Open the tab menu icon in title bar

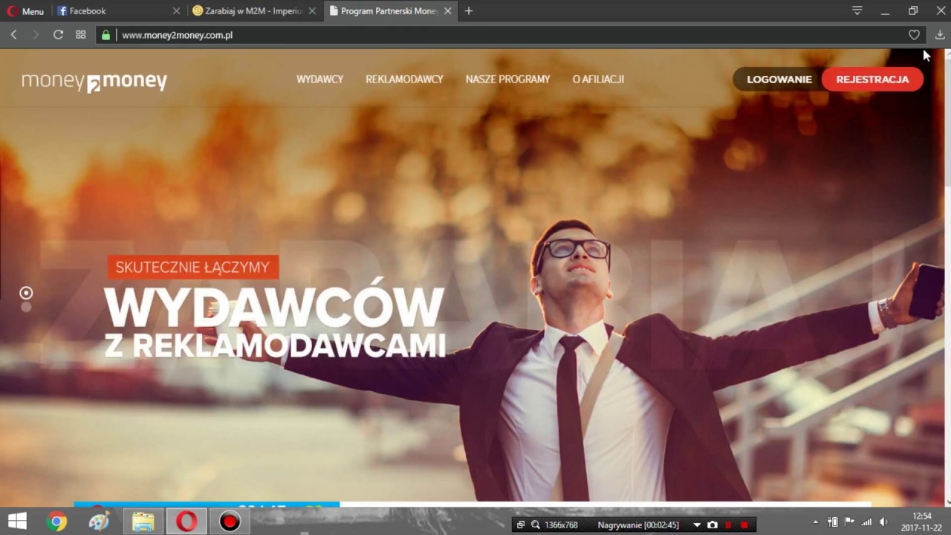tap(857, 10)
